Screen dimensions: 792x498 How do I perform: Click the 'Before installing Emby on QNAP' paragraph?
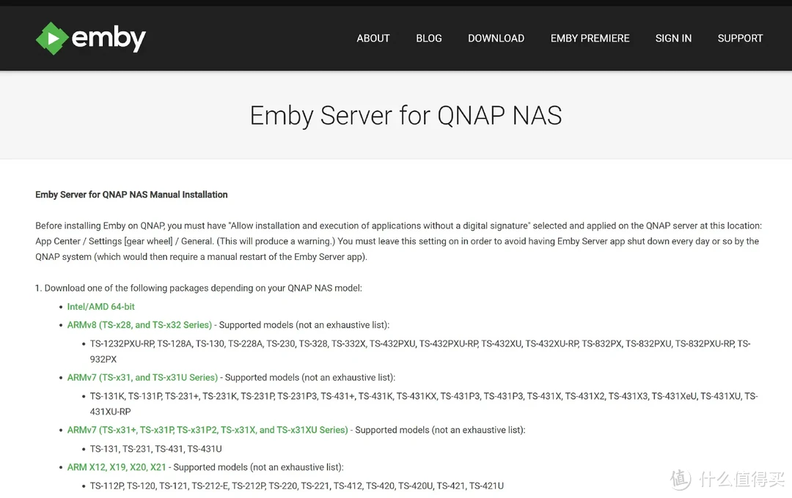point(398,241)
